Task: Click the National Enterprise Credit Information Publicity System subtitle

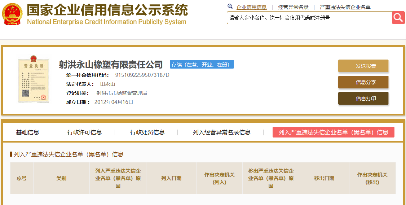Action: click(106, 22)
